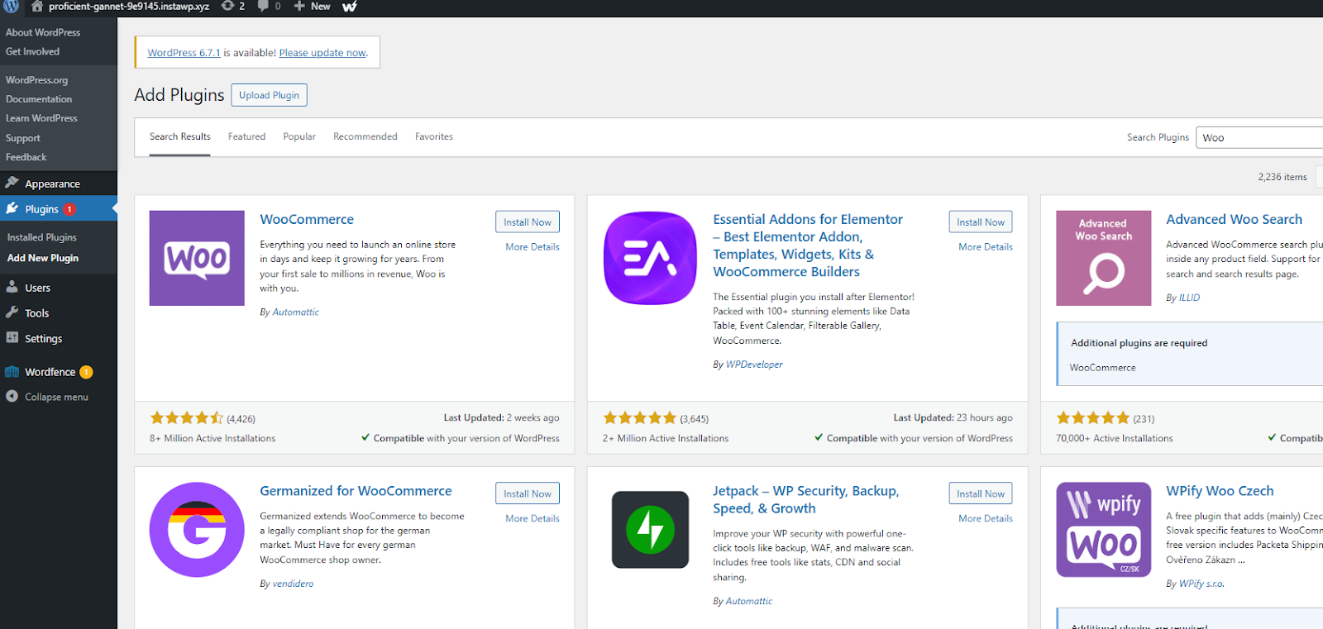Click the WPify Woo Czech logo
The width and height of the screenshot is (1323, 629).
pyautogui.click(x=1103, y=530)
